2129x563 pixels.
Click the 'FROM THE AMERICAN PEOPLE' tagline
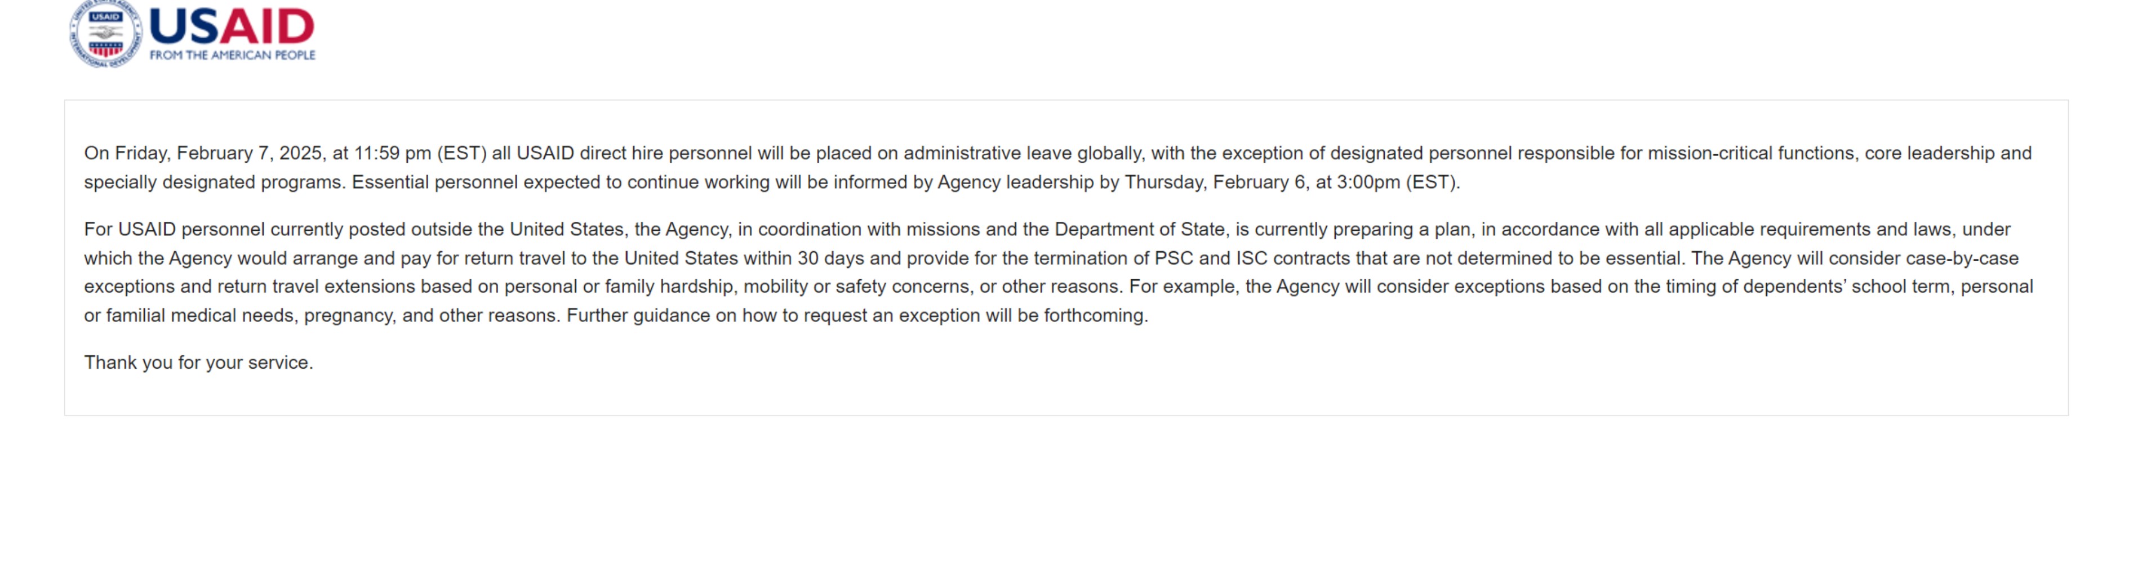[232, 55]
